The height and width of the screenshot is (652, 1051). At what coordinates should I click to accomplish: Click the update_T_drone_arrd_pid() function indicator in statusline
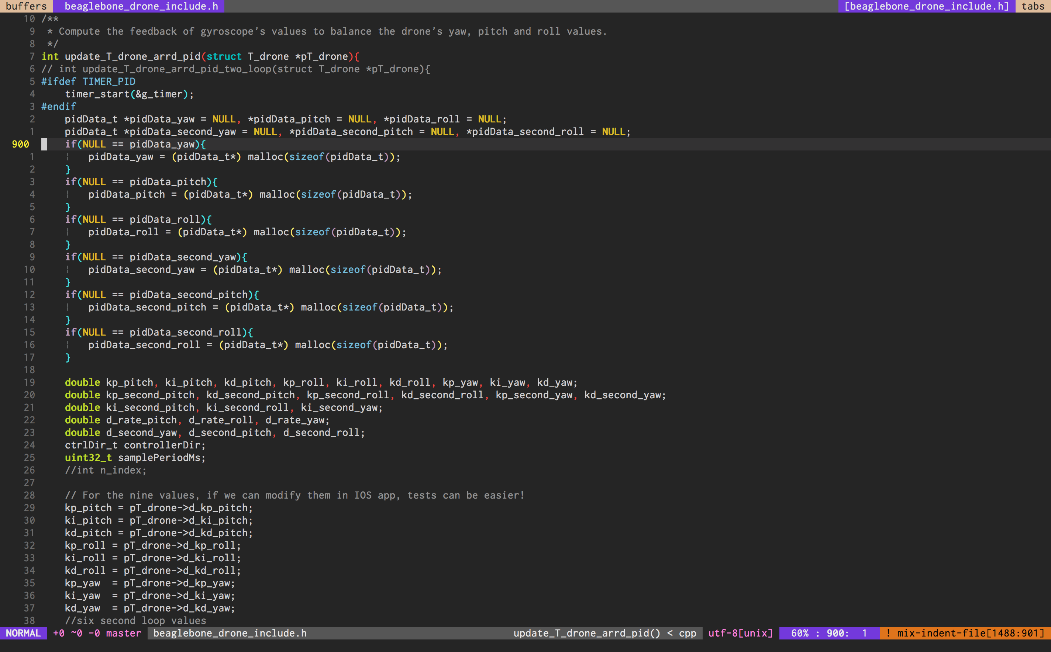coord(587,633)
